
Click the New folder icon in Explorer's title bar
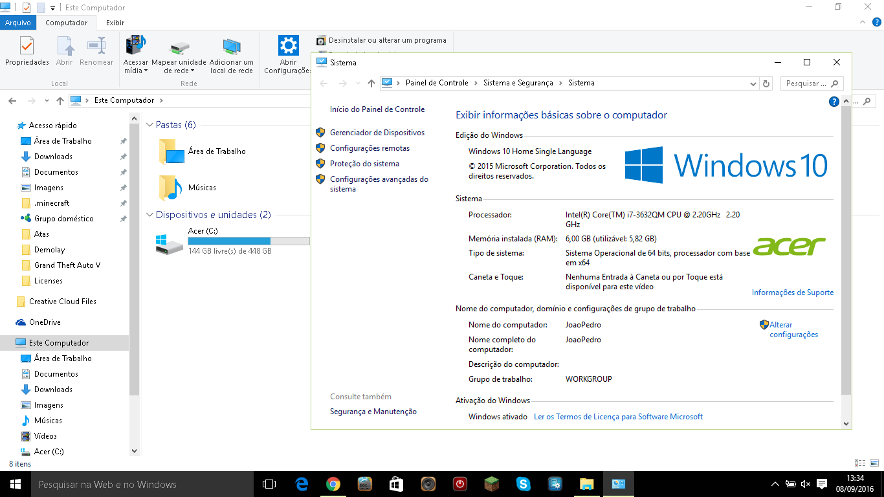pyautogui.click(x=41, y=8)
